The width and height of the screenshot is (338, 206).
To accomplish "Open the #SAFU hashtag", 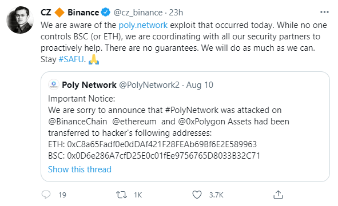I will pyautogui.click(x=71, y=59).
